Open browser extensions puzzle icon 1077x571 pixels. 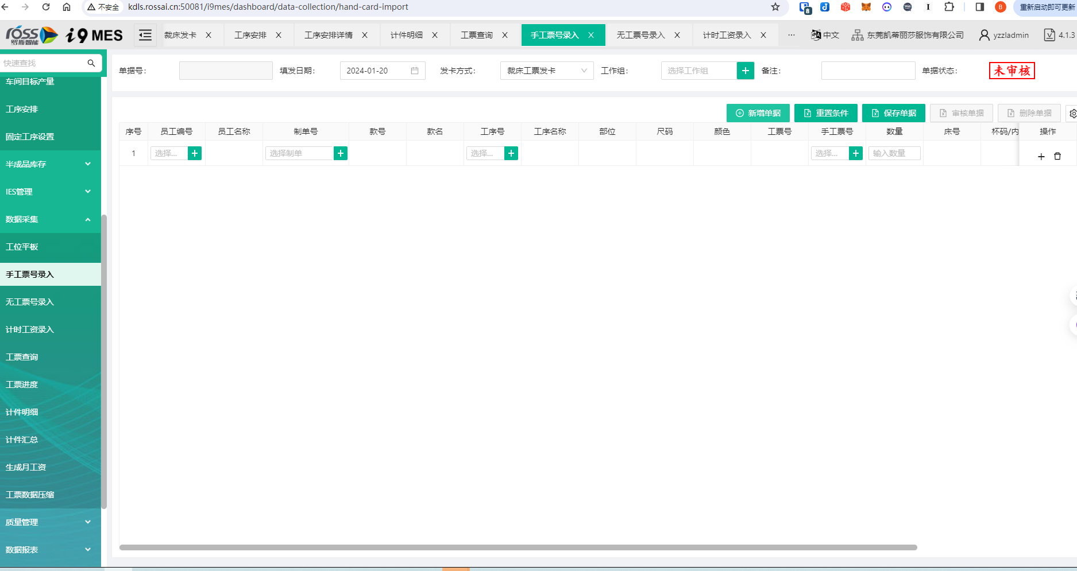(x=949, y=7)
